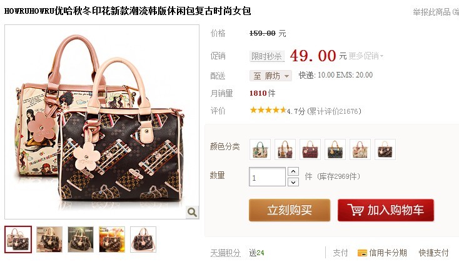Click the shopping cart icon in red button
This screenshot has height=267, width=459.
(355, 209)
